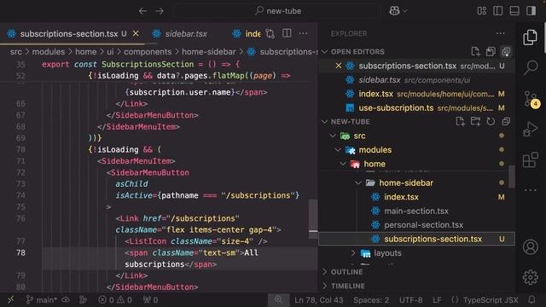Go forward with the navigation arrow
This screenshot has width=546, height=307.
(x=160, y=11)
